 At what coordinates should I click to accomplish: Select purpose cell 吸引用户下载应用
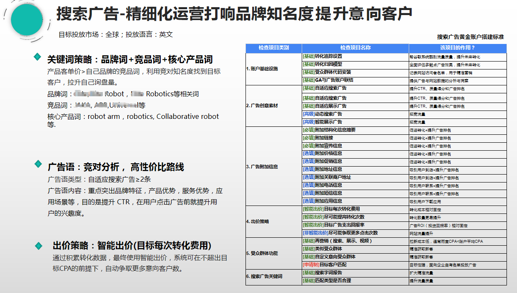click(458, 201)
